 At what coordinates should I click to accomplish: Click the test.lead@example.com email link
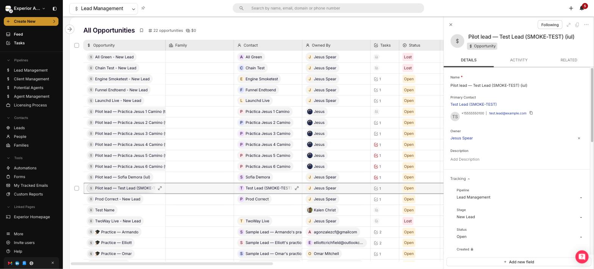click(x=508, y=113)
